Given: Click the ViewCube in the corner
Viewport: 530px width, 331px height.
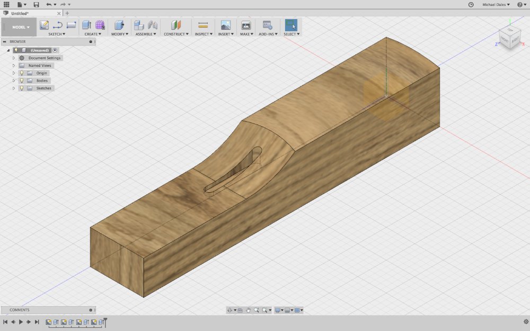Looking at the screenshot, I should [x=510, y=38].
